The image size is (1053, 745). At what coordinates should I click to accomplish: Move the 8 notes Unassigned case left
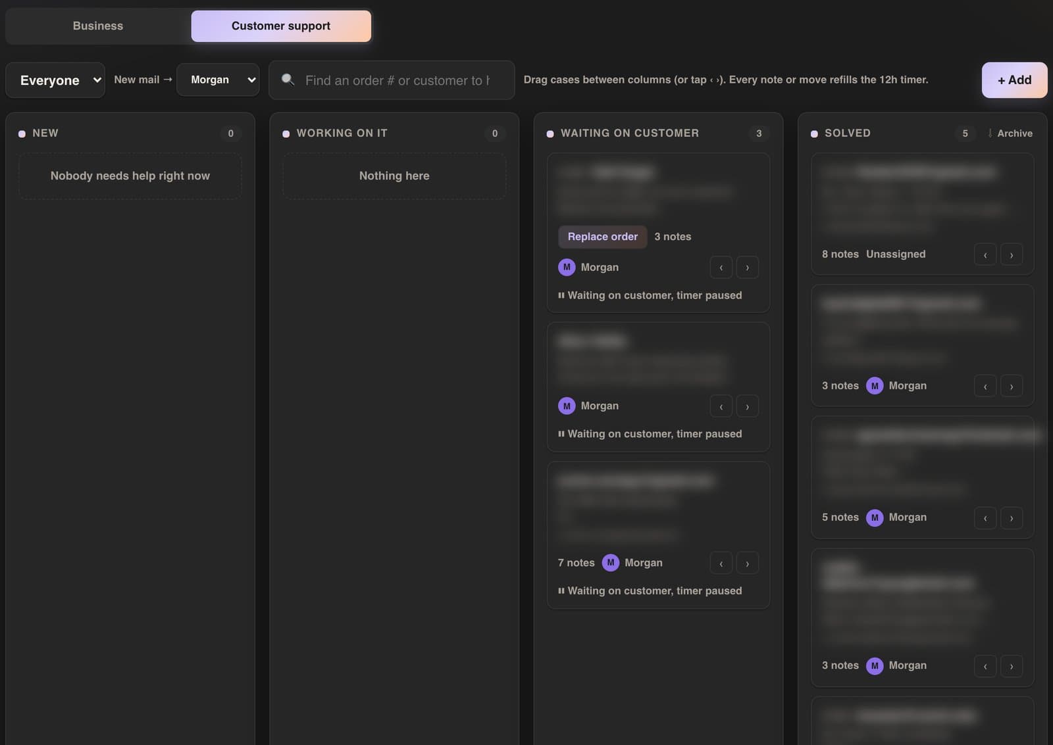coord(985,254)
